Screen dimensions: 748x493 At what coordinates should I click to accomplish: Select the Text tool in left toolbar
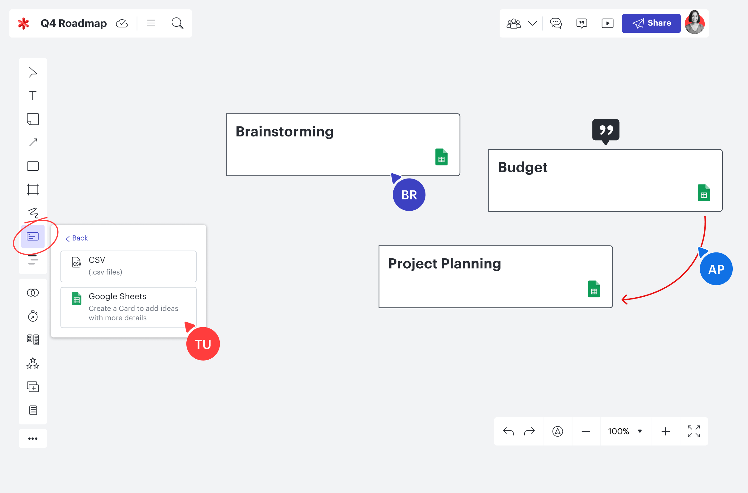pos(33,96)
